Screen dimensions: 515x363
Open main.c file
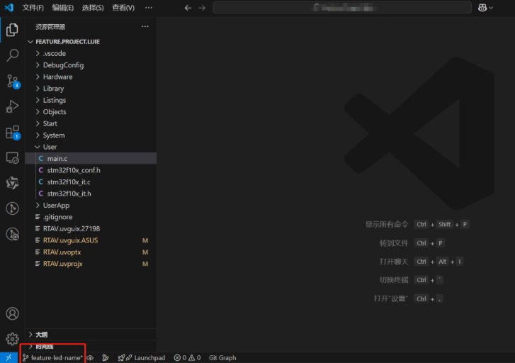[91, 159]
